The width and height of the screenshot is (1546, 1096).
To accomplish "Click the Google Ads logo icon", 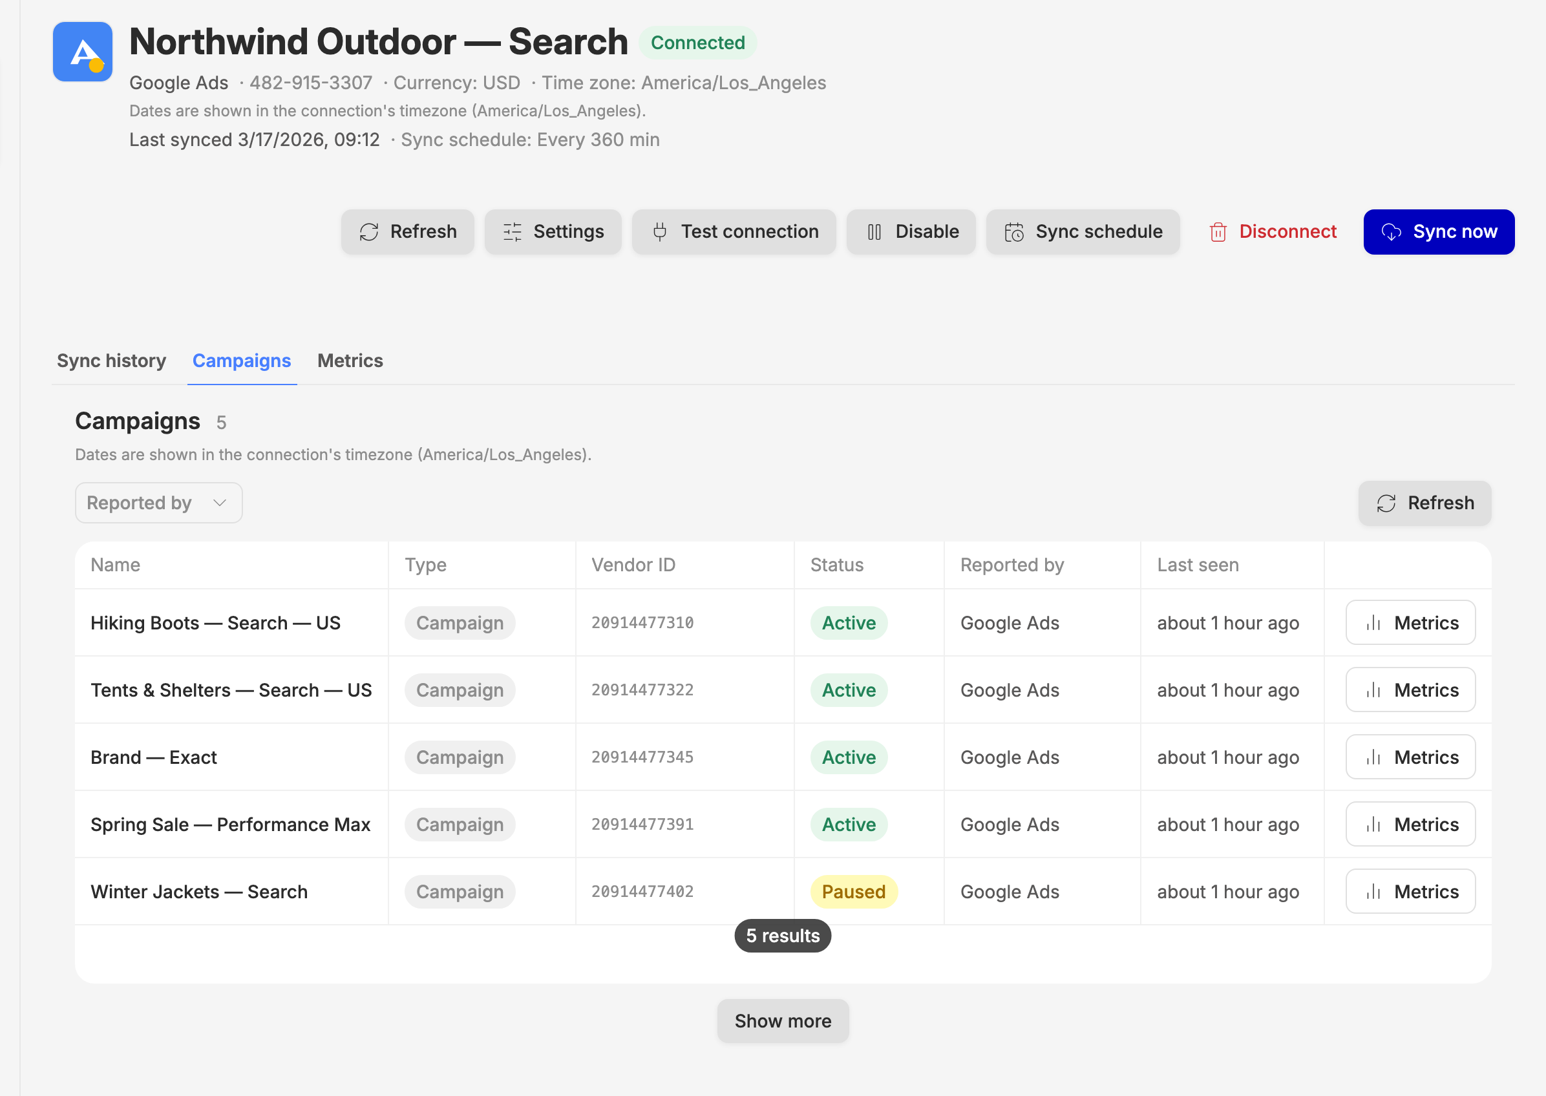I will [82, 51].
